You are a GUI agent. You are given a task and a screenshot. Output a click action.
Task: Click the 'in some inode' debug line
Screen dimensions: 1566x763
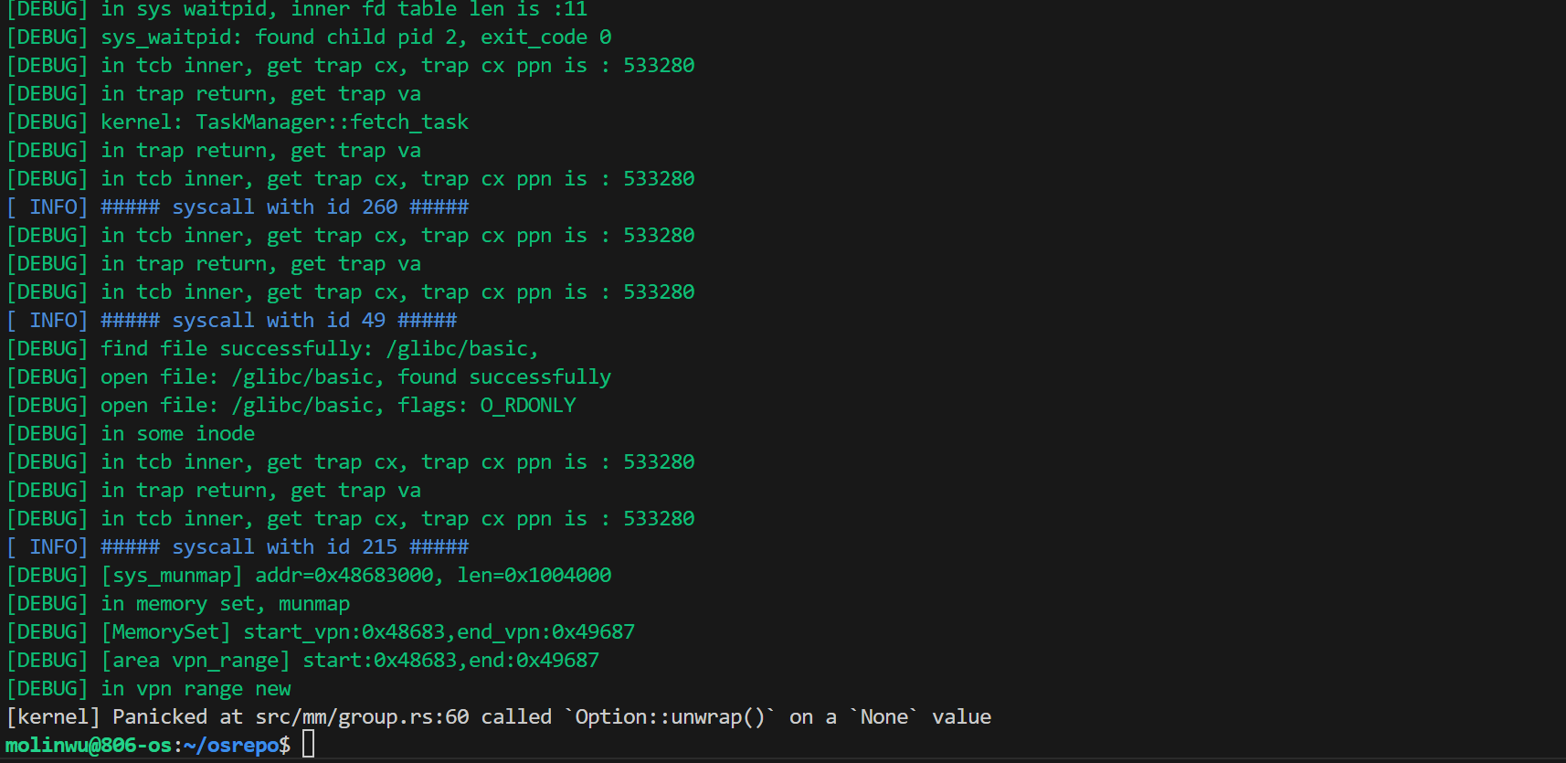[x=177, y=434]
